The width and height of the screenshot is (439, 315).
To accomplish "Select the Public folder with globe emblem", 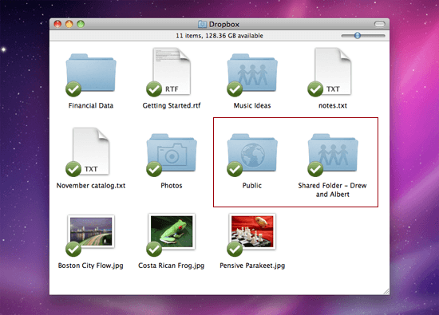I will pos(252,153).
